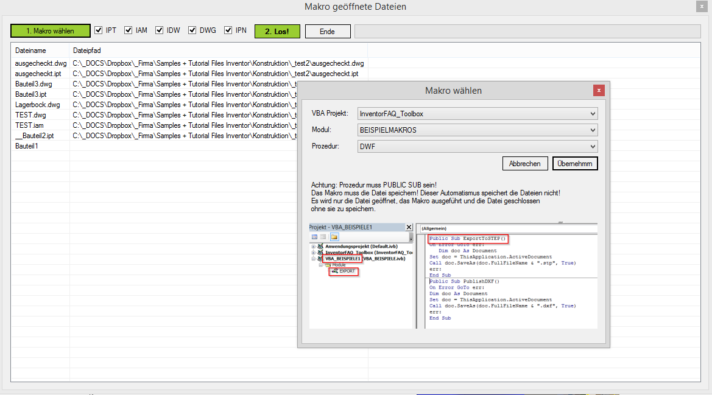Close the Makro geöffnete Dateien window

tap(702, 6)
